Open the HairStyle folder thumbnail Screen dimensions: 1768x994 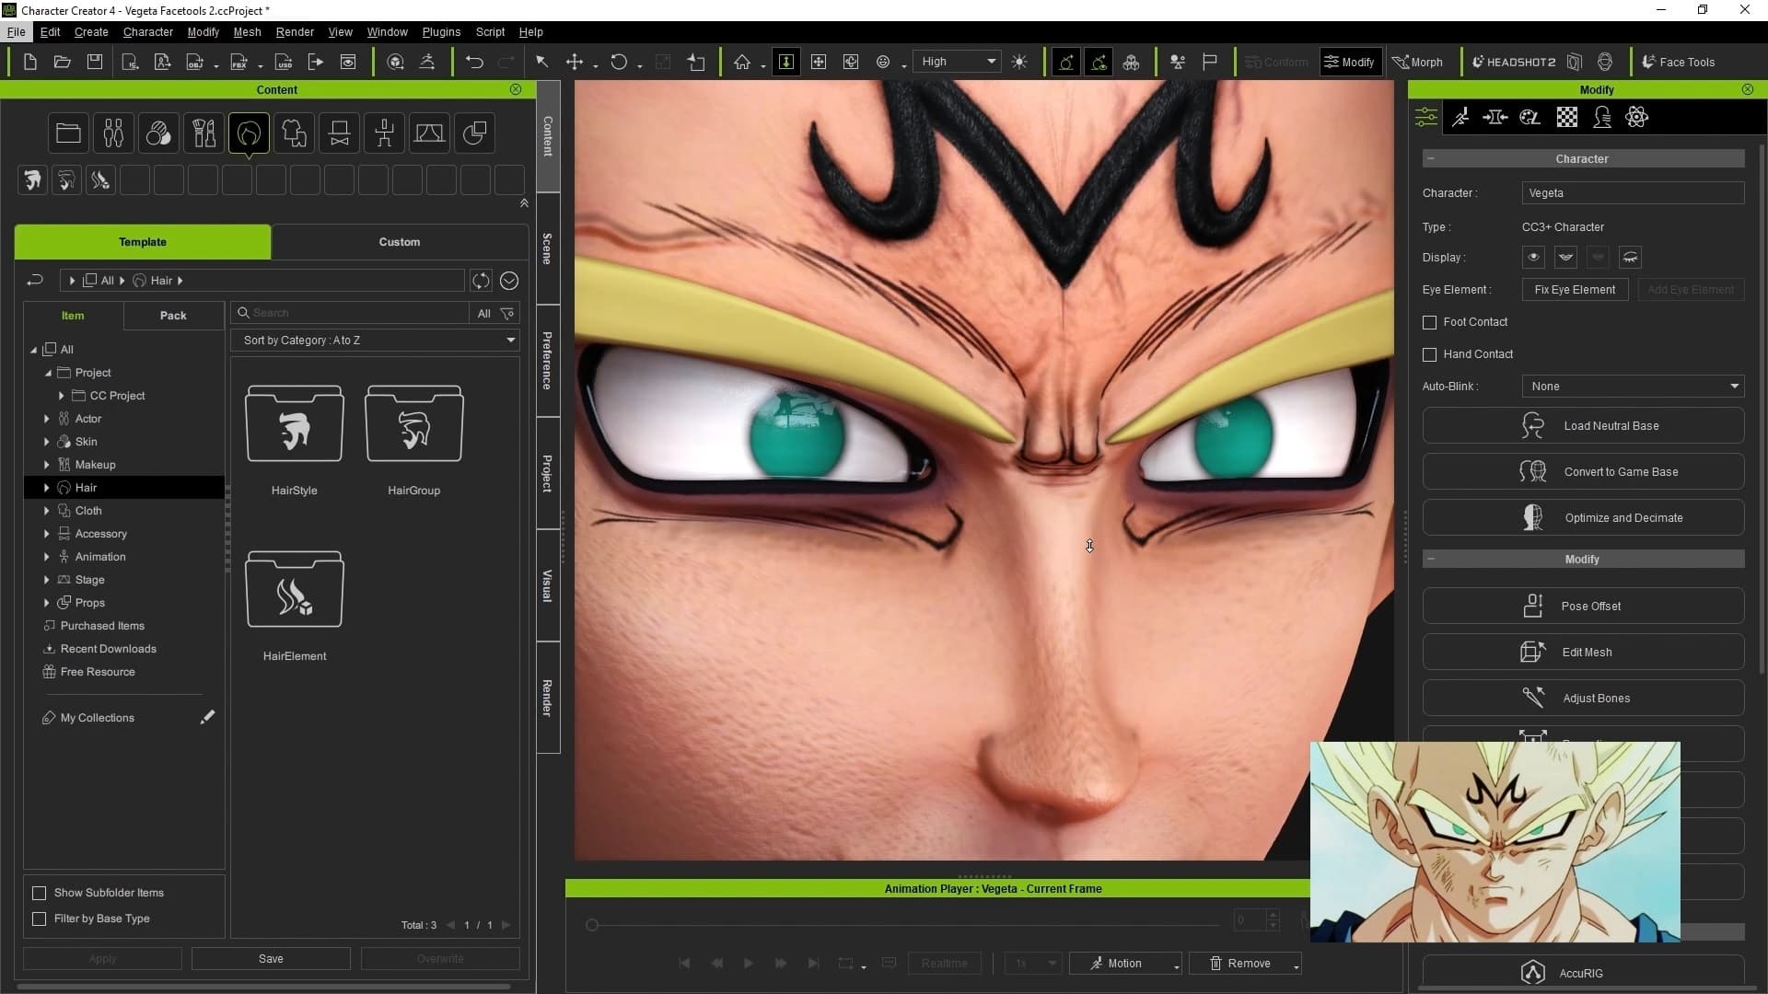click(x=295, y=424)
